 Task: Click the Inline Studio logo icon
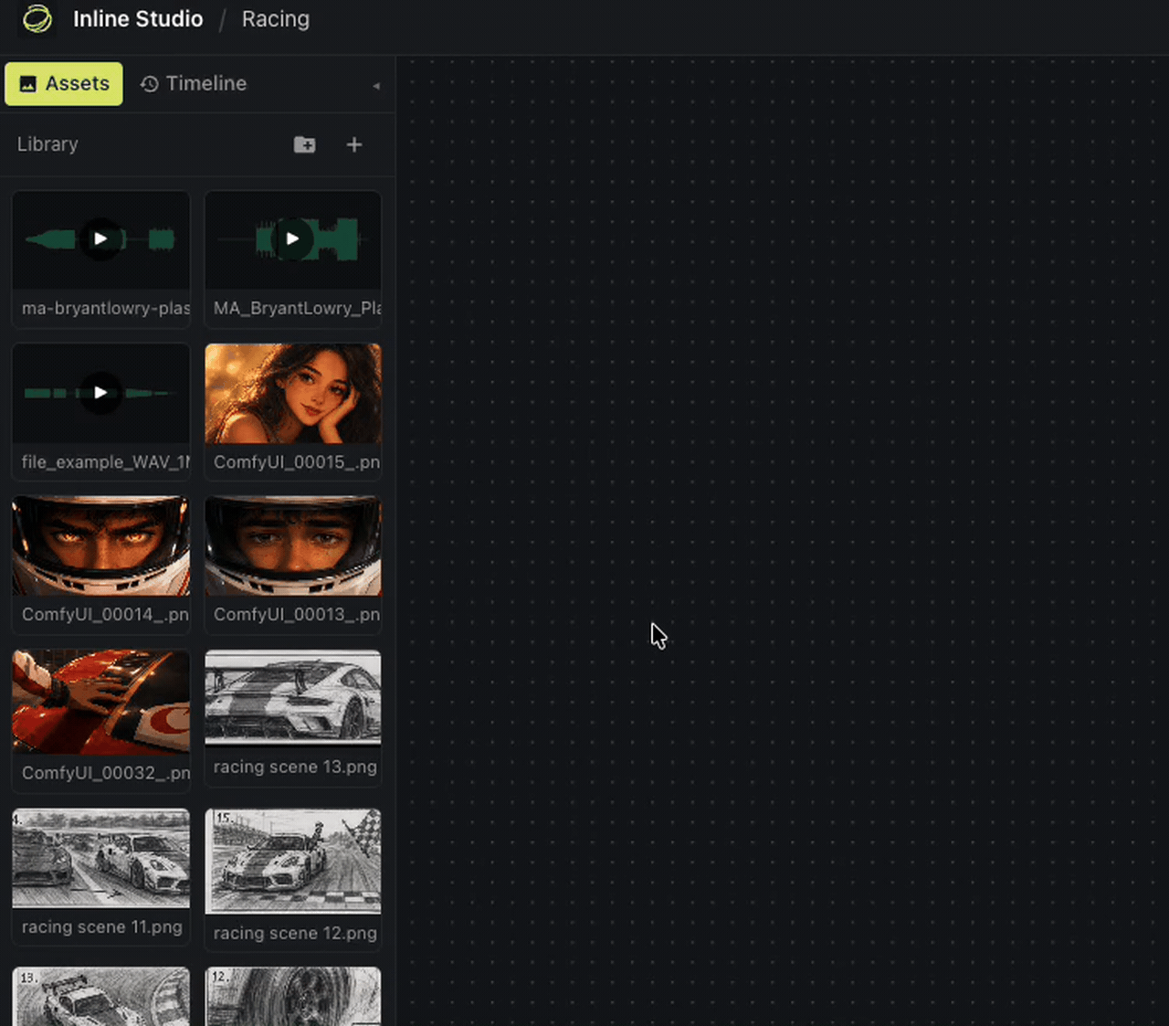[x=37, y=19]
